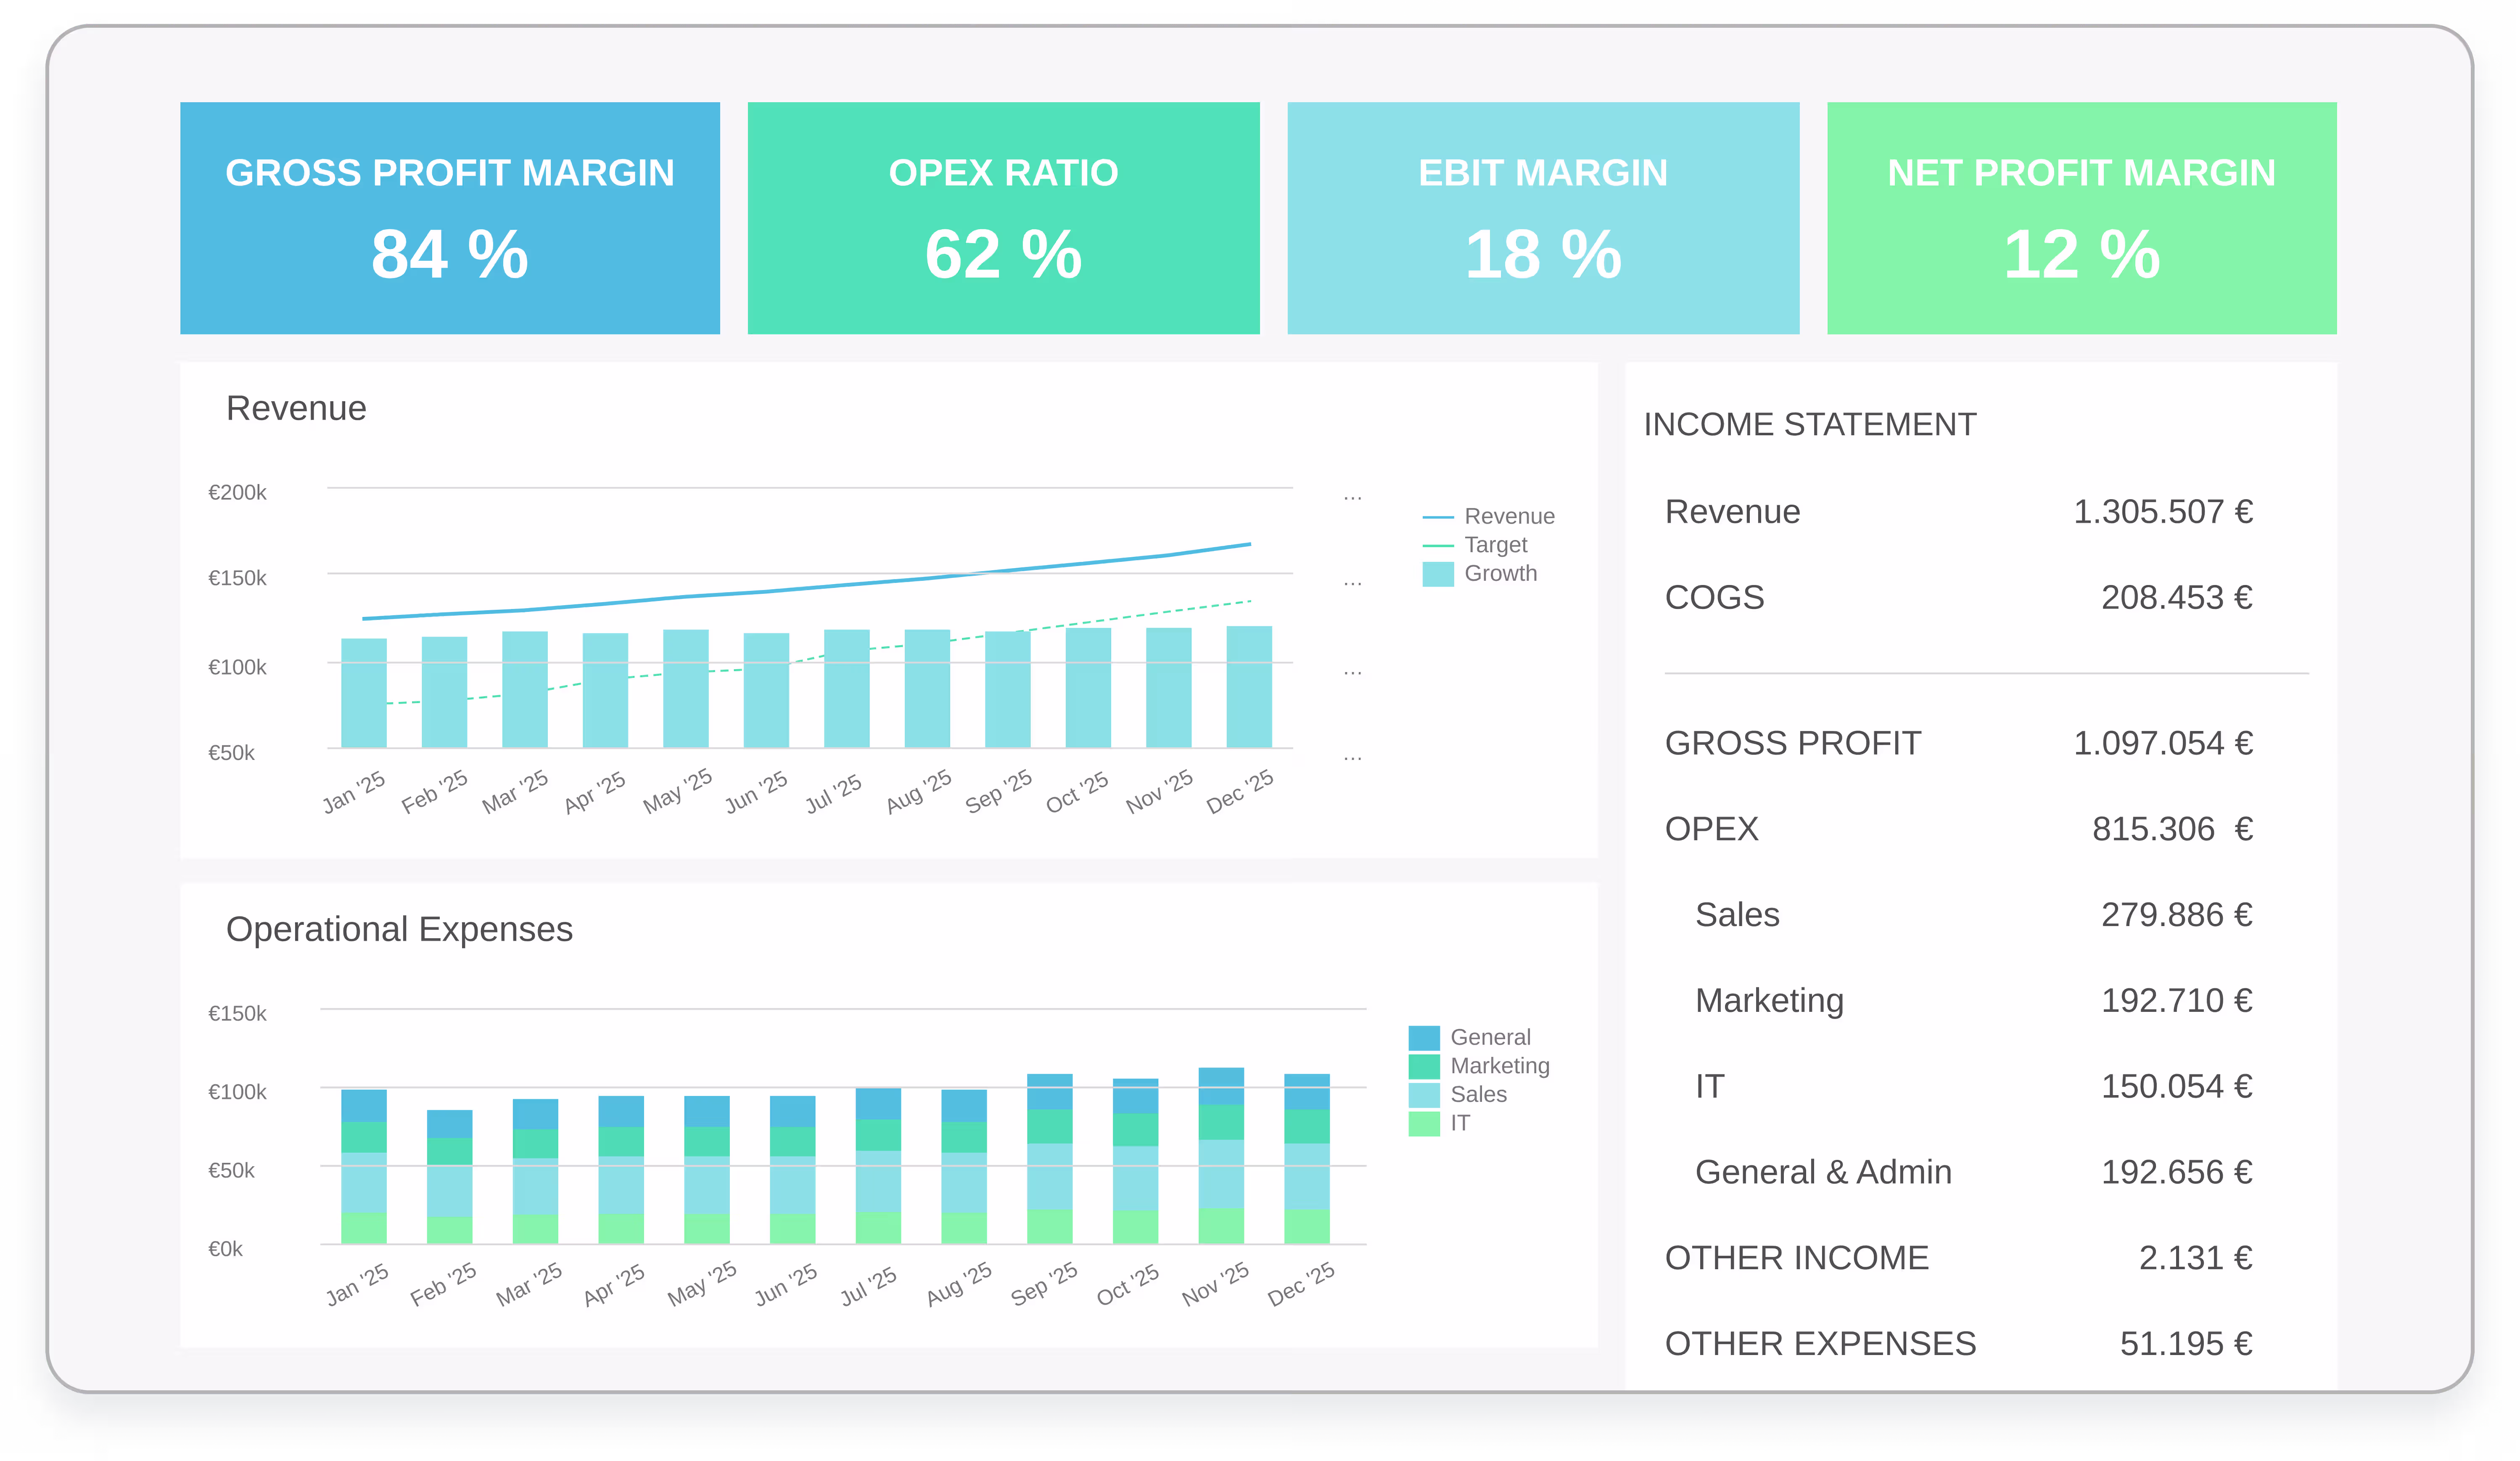Click the Other Expenses value 51.195 €

[2186, 1343]
